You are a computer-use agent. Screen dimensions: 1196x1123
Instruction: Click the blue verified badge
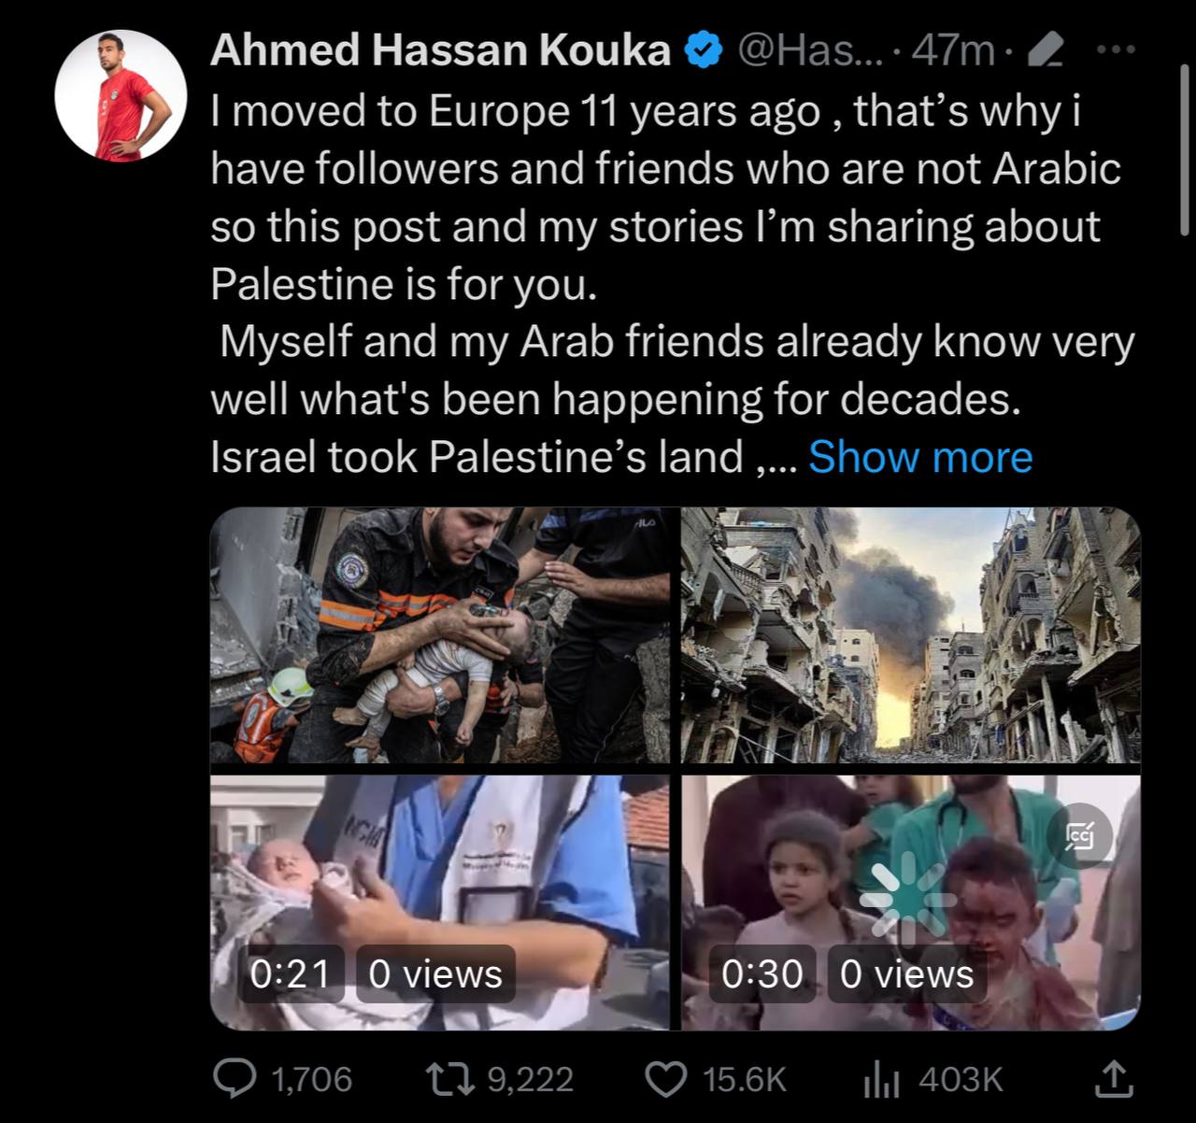point(705,50)
